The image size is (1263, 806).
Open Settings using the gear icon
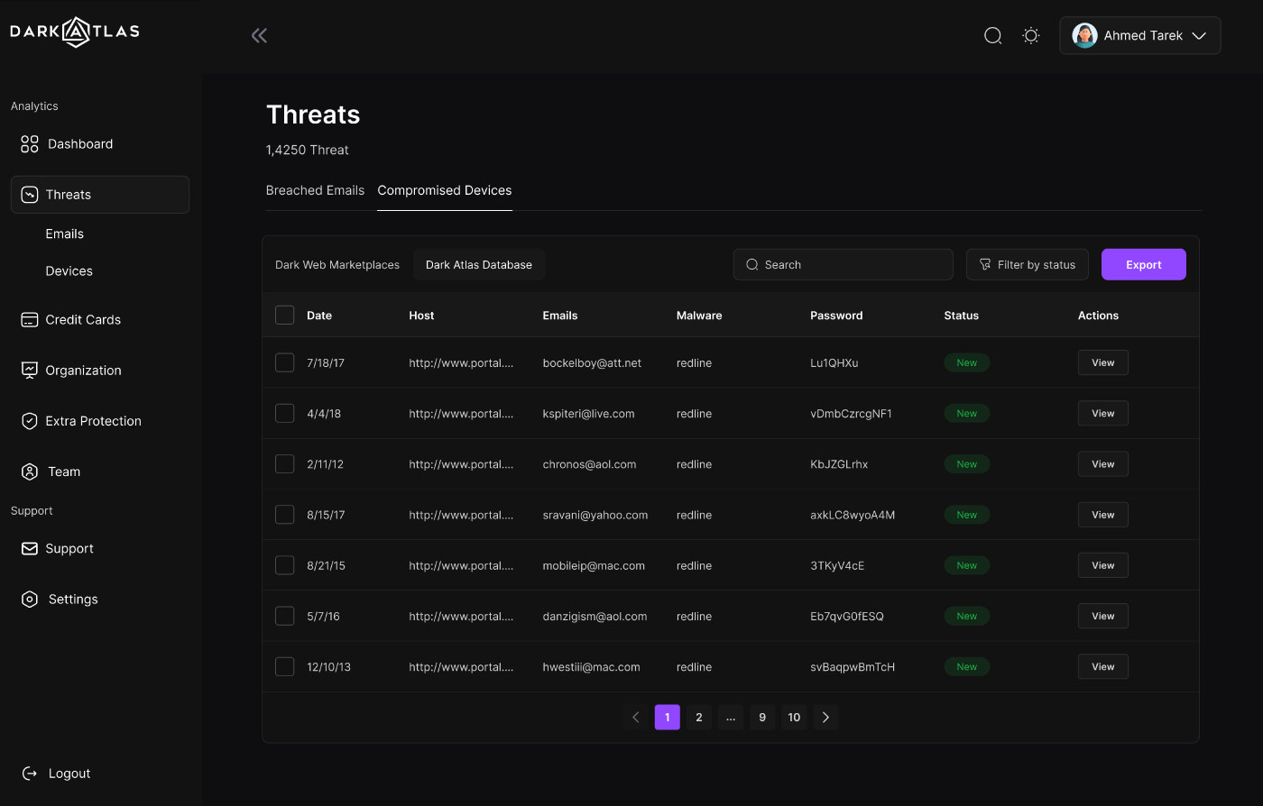[x=28, y=599]
